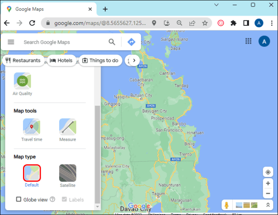Select the Street View pegman icon
The image size is (278, 215).
(226, 205)
